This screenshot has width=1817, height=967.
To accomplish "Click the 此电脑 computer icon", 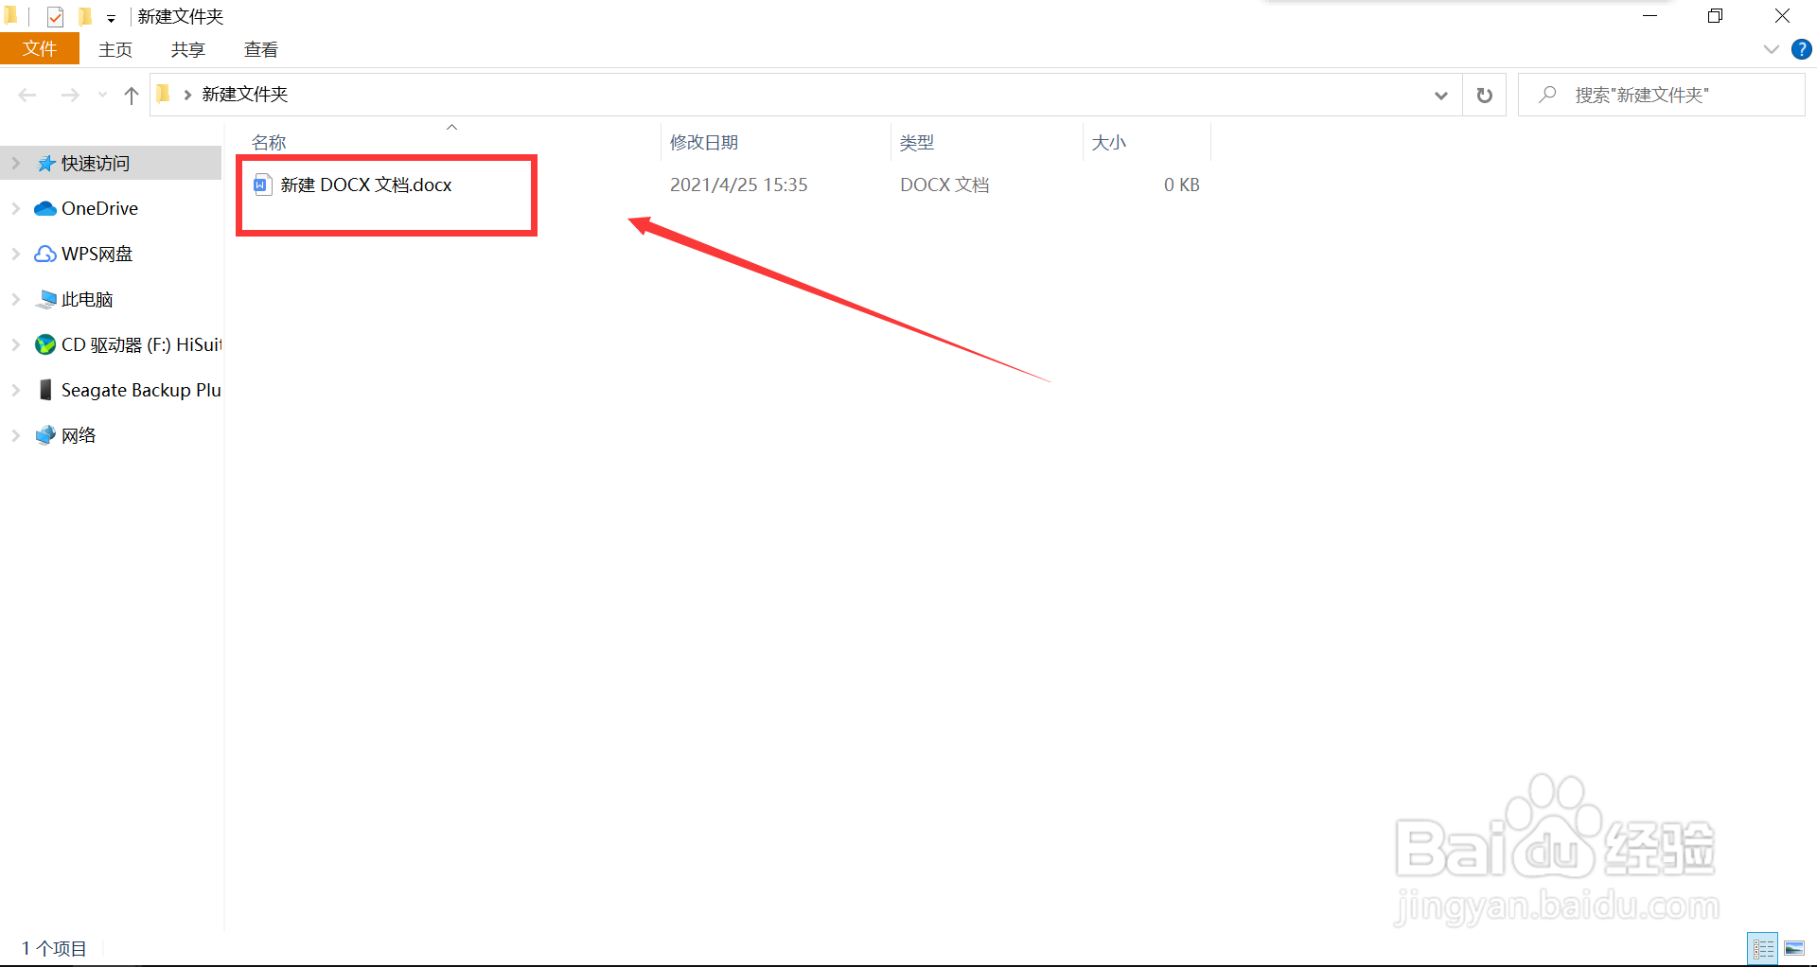I will click(x=45, y=299).
